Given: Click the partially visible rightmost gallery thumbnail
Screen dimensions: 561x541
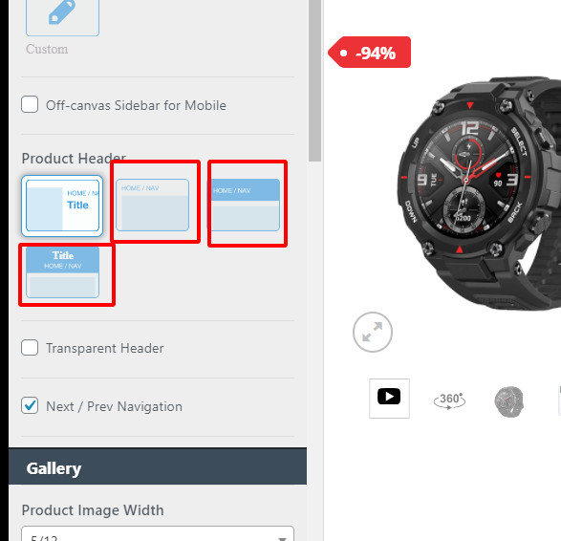Looking at the screenshot, I should pos(559,399).
